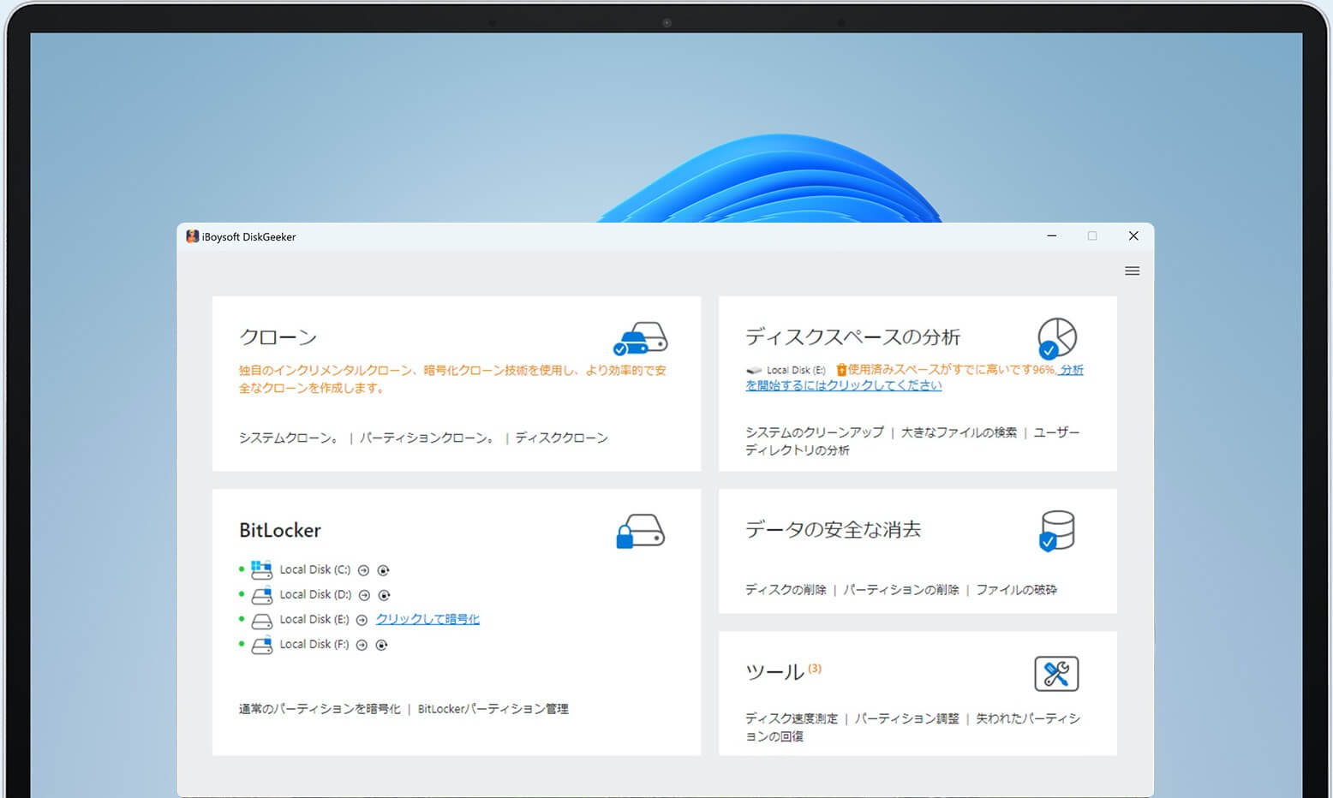Screen dimensions: 1333x798
Task: Click the Local Disk (F:) label
Action: tap(314, 644)
